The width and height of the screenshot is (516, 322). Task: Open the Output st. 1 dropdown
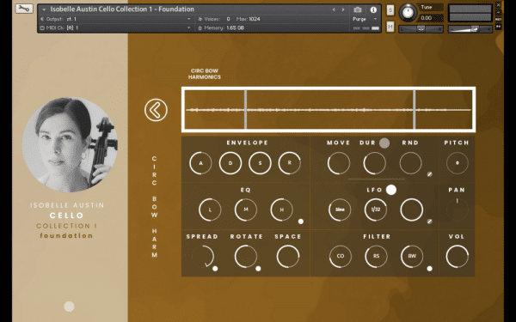[x=115, y=19]
